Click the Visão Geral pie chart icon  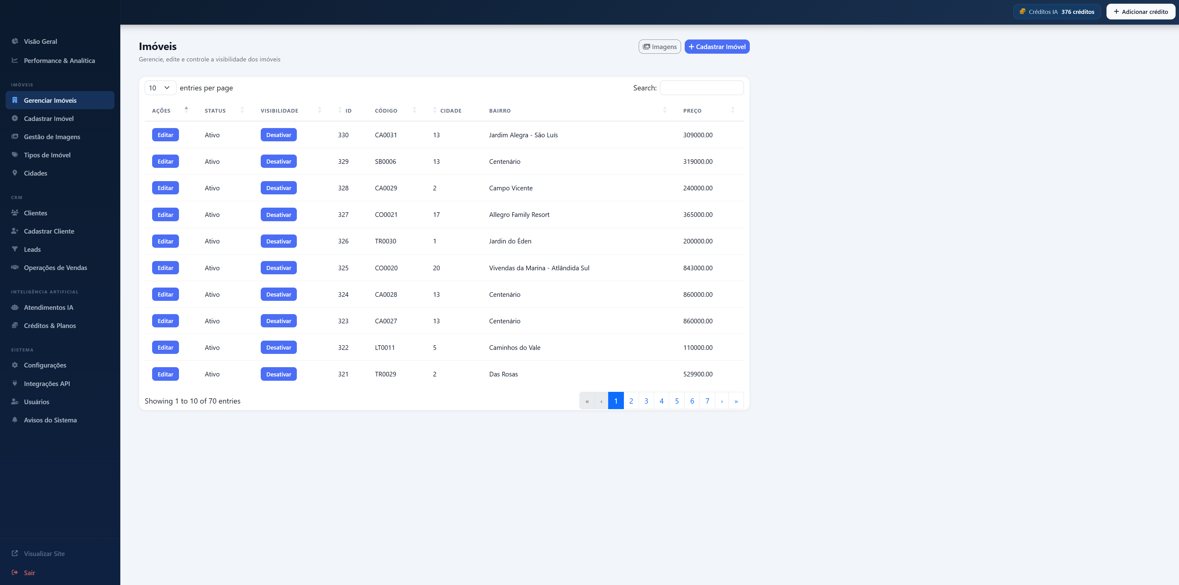[15, 41]
